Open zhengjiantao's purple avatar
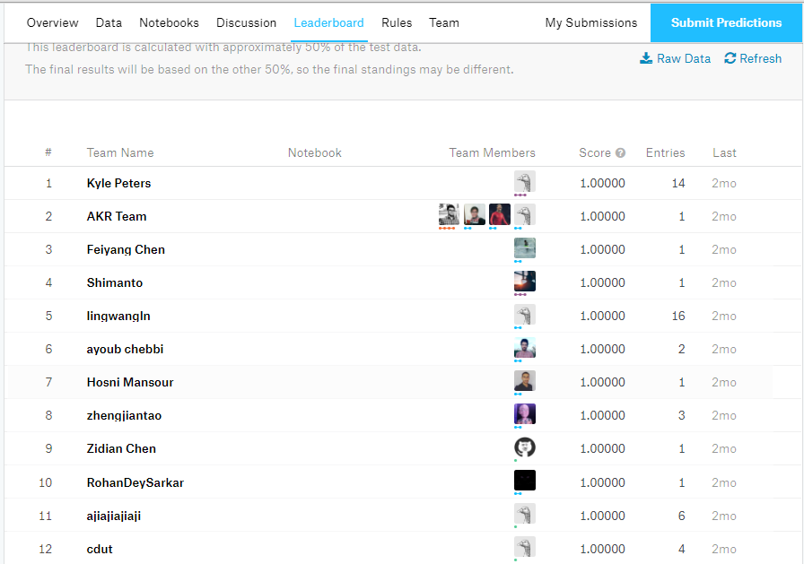The image size is (804, 564). [525, 414]
